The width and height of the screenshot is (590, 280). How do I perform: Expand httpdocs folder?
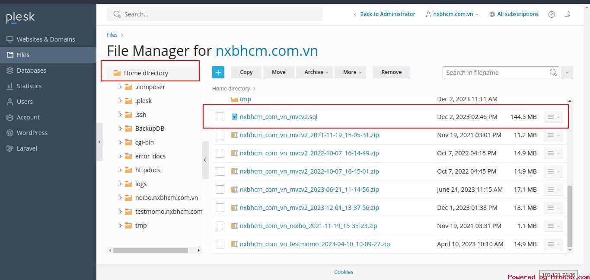120,170
